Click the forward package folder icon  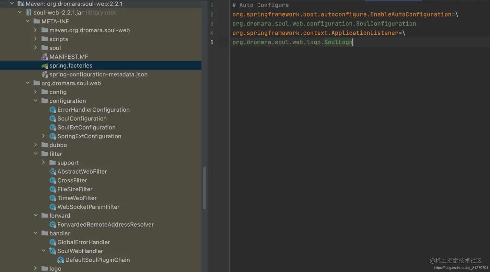[x=45, y=216]
